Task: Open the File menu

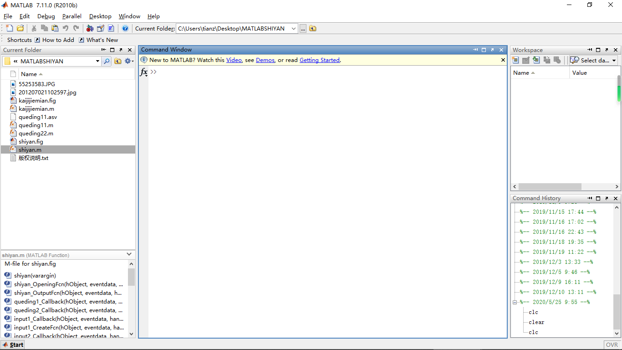Action: [8, 16]
